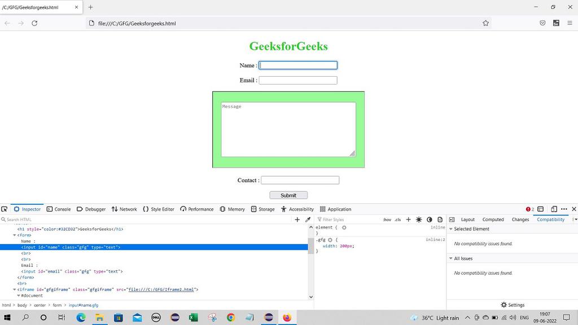Open Microsoft Edge from the taskbar
This screenshot has width=578, height=325.
click(x=81, y=317)
